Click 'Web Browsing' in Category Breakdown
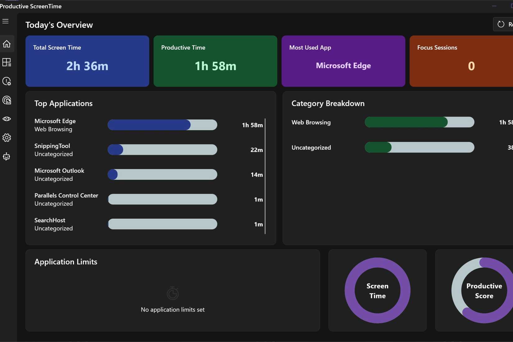The width and height of the screenshot is (513, 342). [311, 122]
